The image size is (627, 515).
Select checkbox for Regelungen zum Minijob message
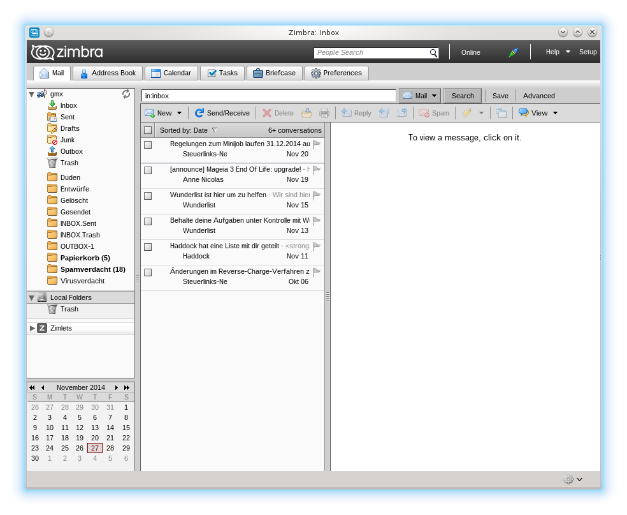point(148,145)
